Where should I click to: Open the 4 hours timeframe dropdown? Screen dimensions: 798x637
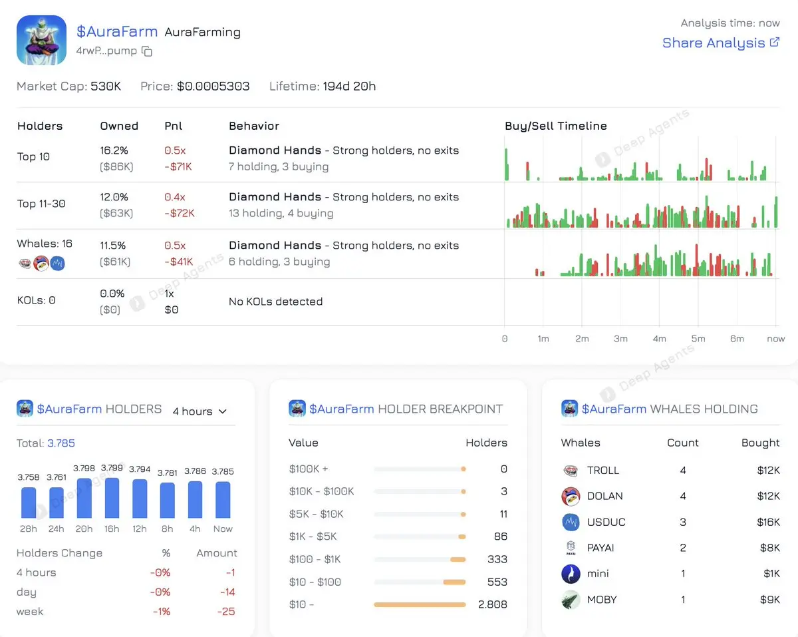(199, 411)
